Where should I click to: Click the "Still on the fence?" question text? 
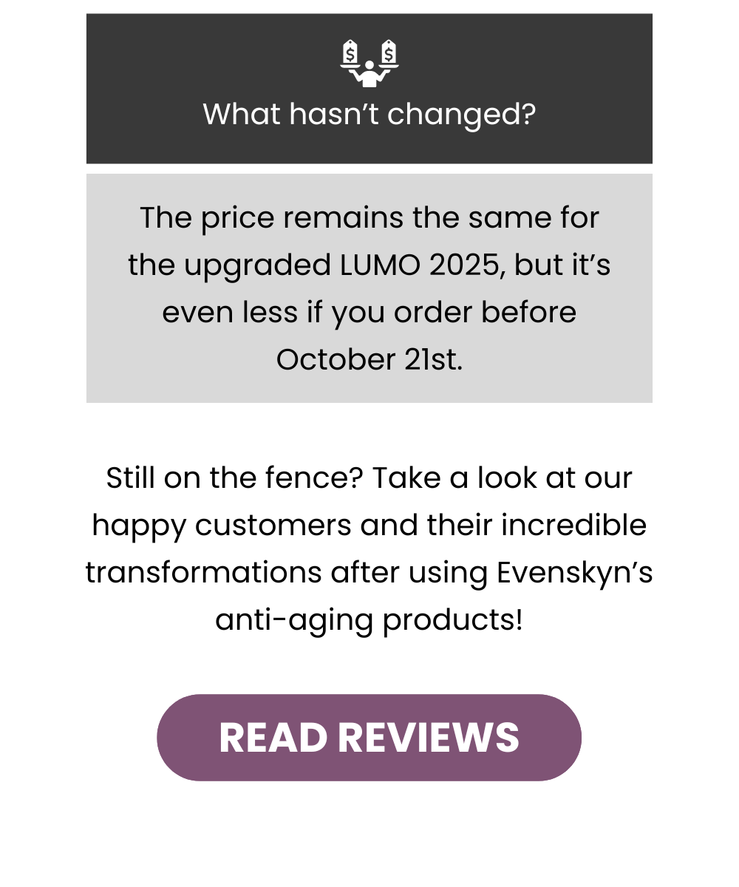click(234, 478)
